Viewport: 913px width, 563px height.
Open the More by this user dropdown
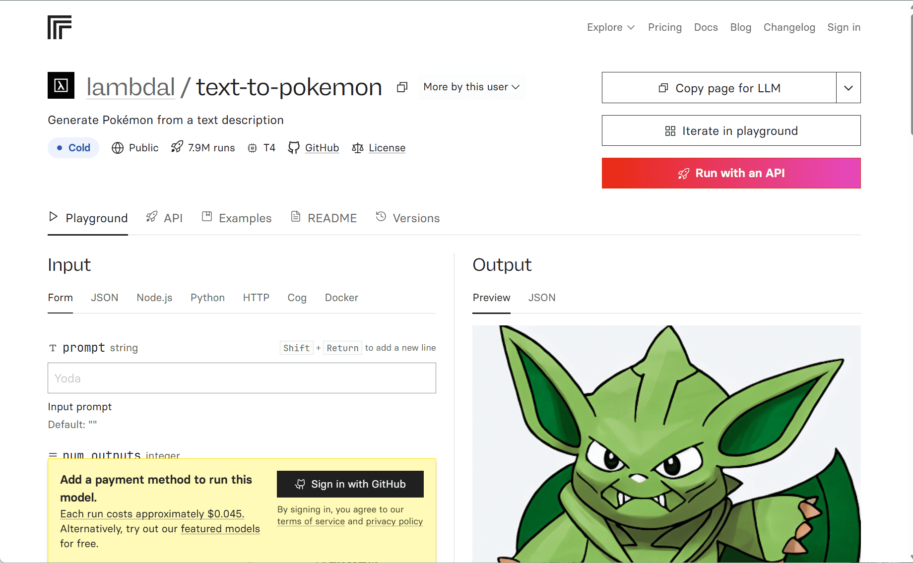point(471,87)
